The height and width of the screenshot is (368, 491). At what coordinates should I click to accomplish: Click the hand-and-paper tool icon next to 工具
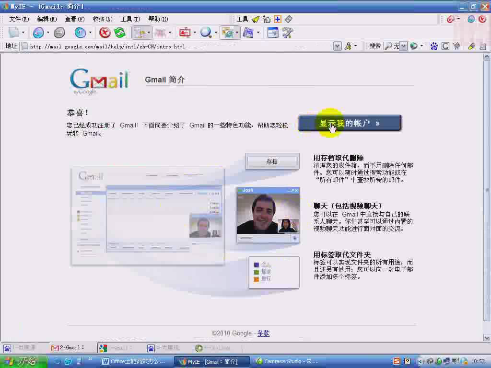click(267, 19)
